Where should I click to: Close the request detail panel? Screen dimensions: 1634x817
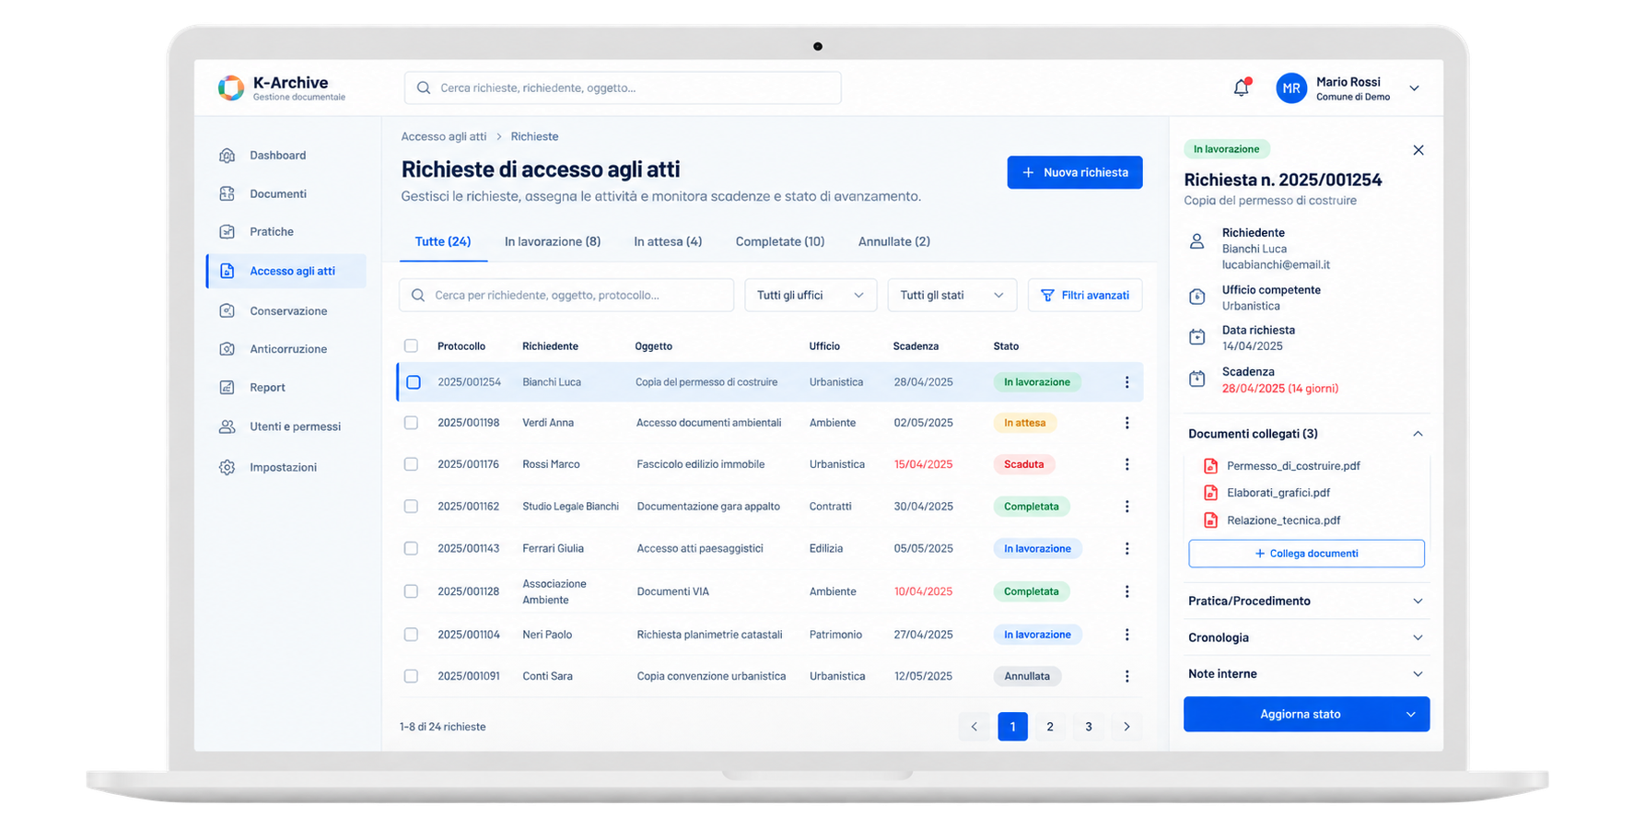point(1418,150)
